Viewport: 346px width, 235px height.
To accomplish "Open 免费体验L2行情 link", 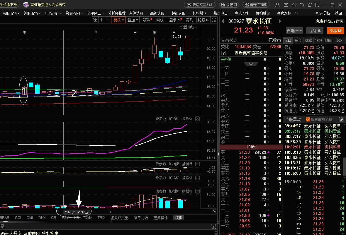I will (330, 21).
